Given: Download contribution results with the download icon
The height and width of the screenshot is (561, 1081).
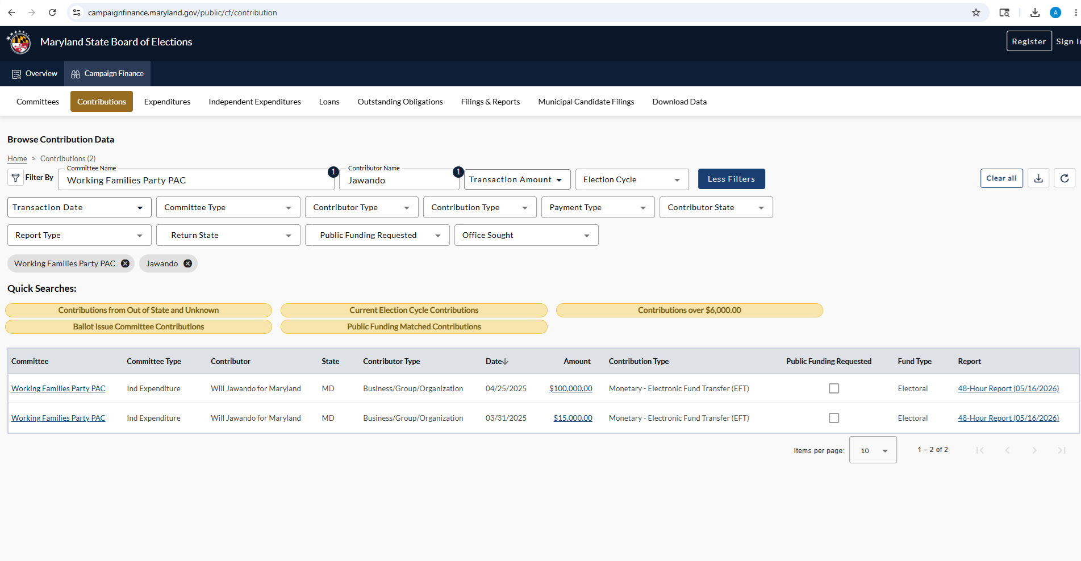Looking at the screenshot, I should pyautogui.click(x=1038, y=178).
